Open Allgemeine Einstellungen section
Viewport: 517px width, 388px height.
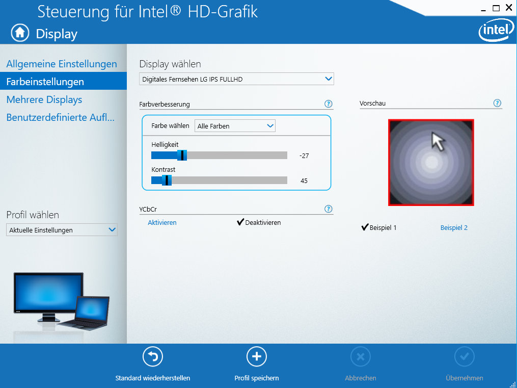62,64
